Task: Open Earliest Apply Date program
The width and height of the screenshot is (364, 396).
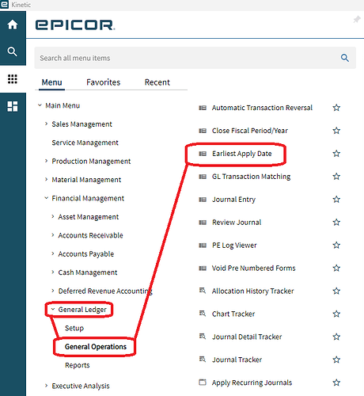Action: point(242,154)
